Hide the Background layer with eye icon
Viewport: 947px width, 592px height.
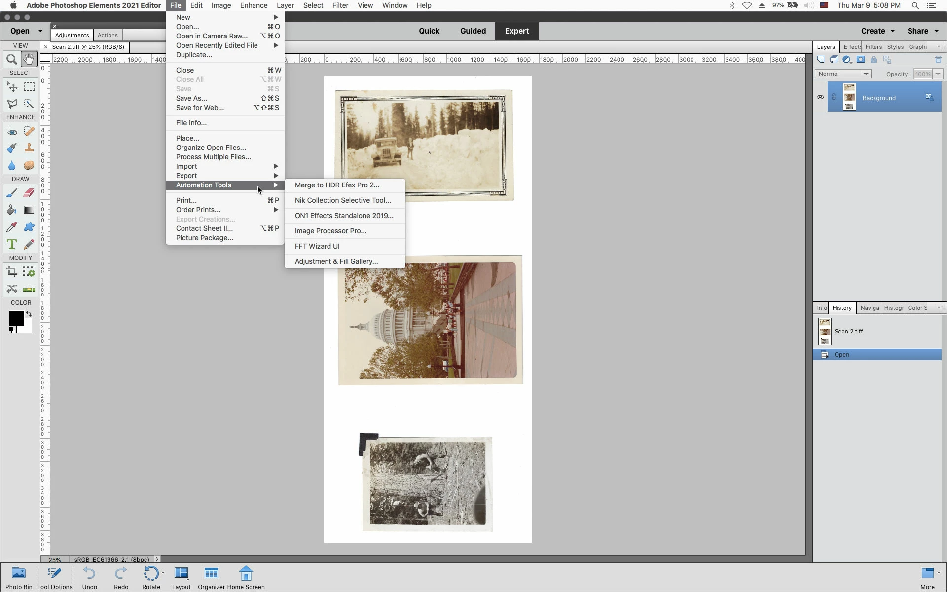pos(820,97)
